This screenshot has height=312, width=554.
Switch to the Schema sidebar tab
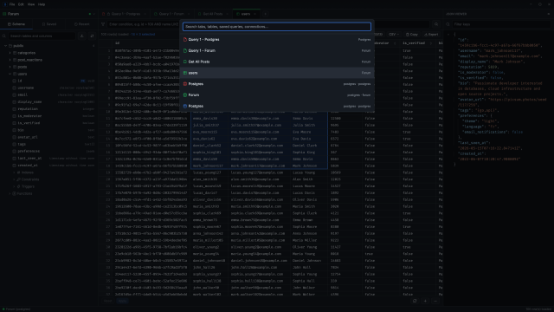[16, 24]
